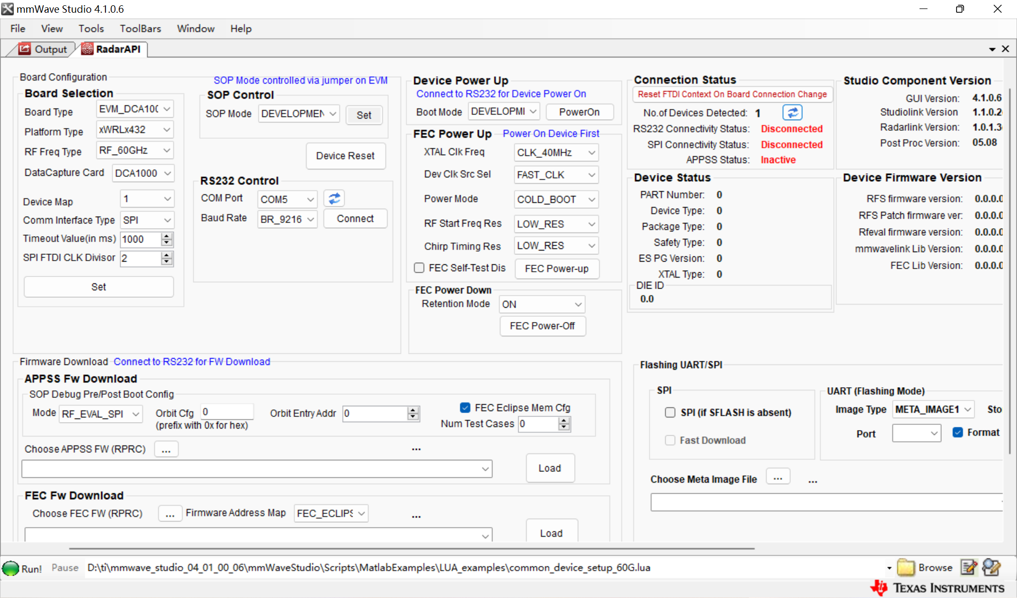Uncheck the Format option

point(958,432)
